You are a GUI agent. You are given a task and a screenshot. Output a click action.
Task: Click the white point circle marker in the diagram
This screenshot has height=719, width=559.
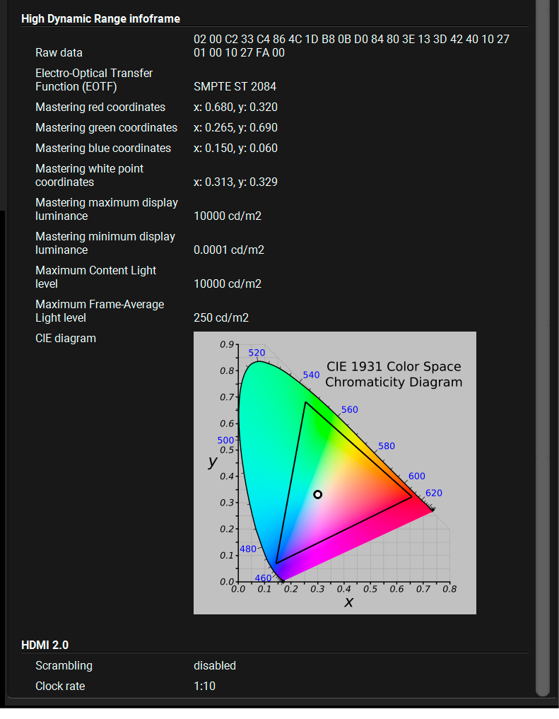point(317,494)
